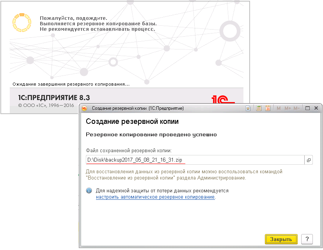
Task: Add to favorites via star icon
Action: coord(248,108)
